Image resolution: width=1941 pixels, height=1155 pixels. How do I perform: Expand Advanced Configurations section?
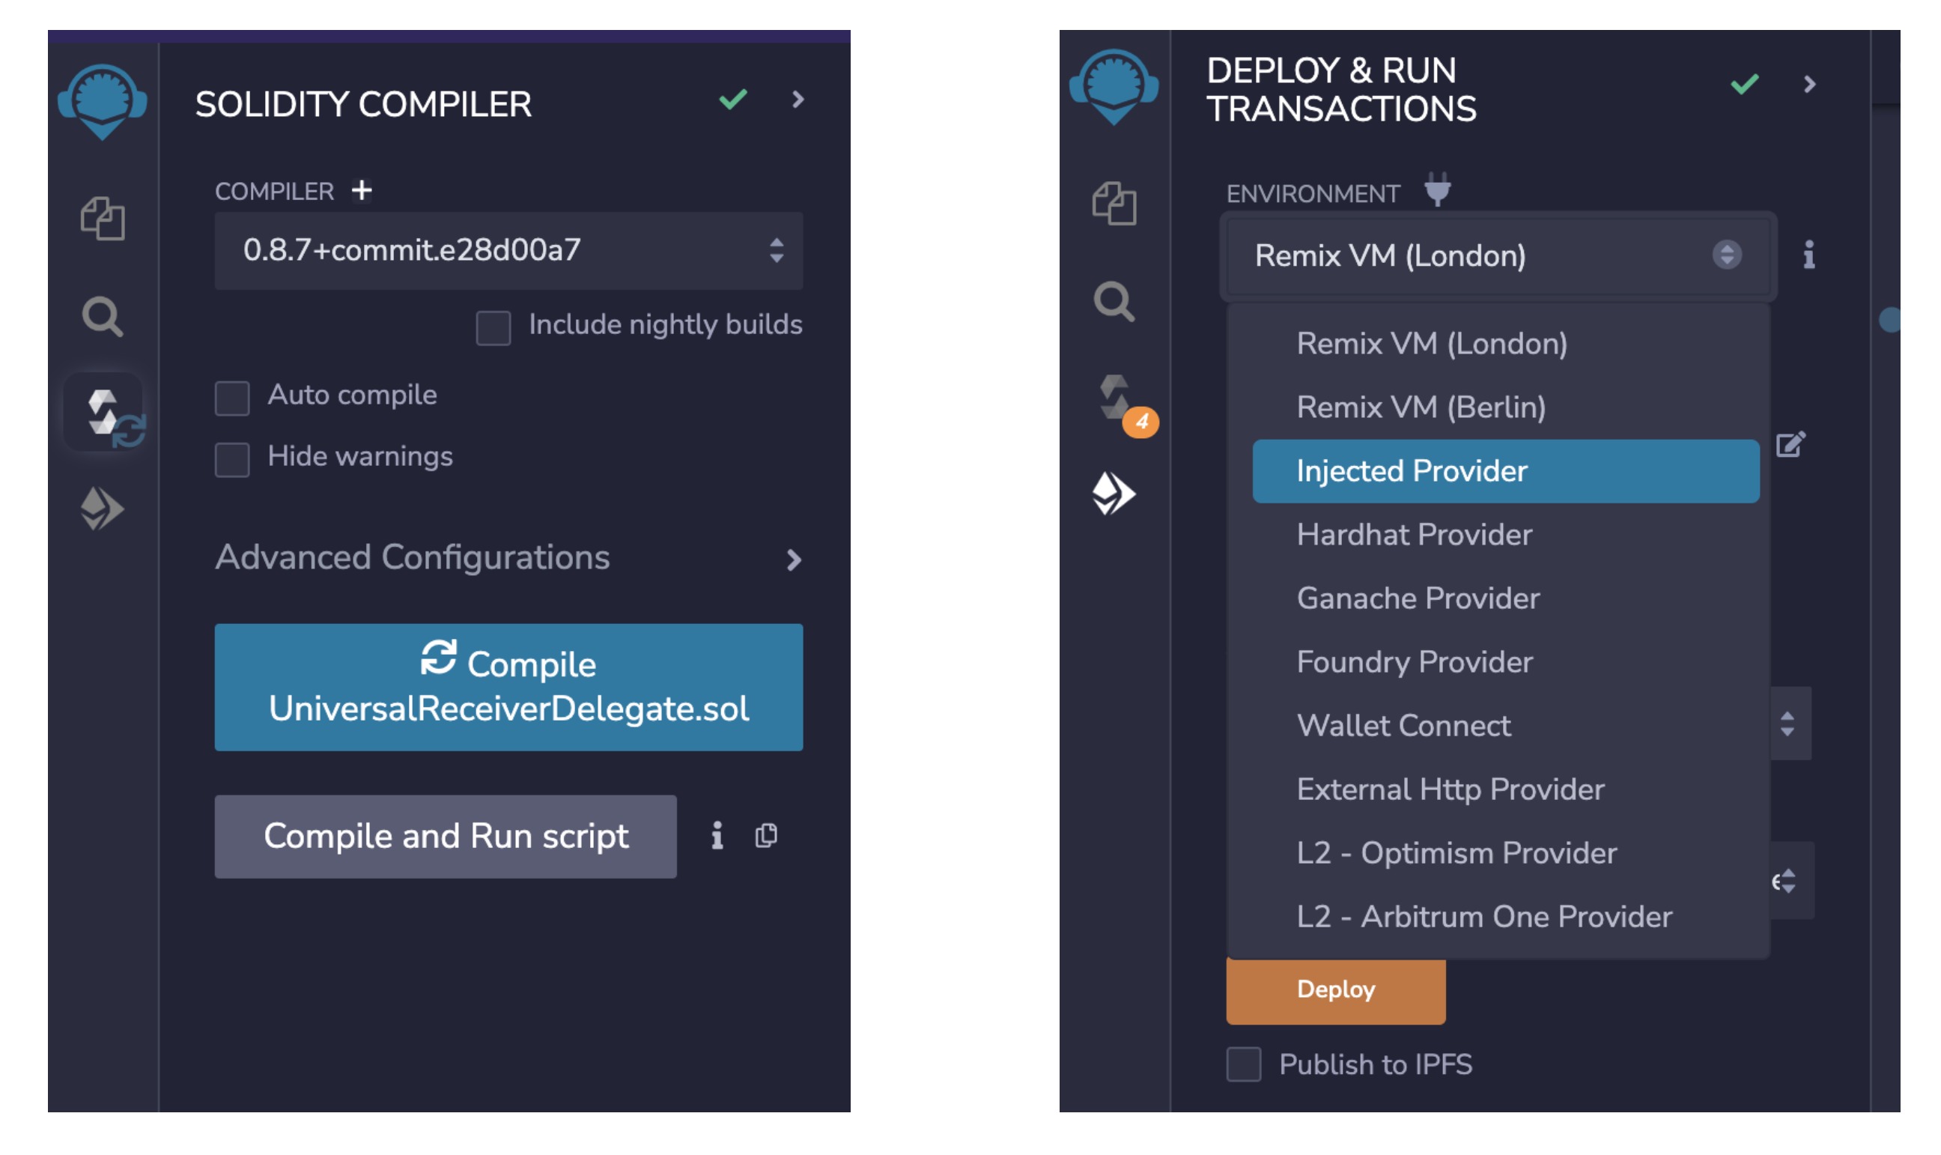[x=413, y=558]
